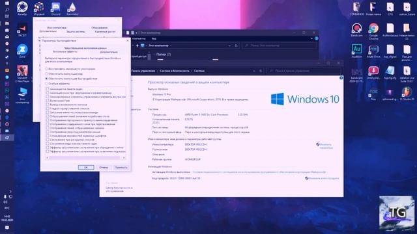Select the CFG file on desktop
The height and width of the screenshot is (234, 417).
[390, 8]
